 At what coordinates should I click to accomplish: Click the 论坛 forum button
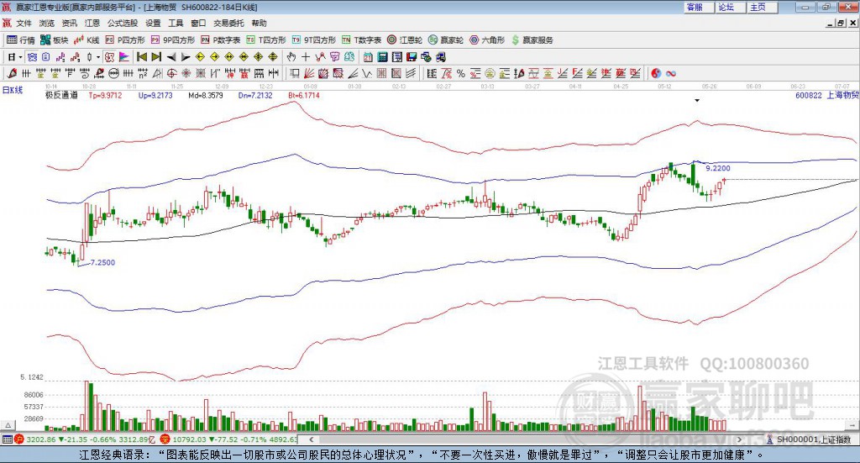(x=730, y=7)
